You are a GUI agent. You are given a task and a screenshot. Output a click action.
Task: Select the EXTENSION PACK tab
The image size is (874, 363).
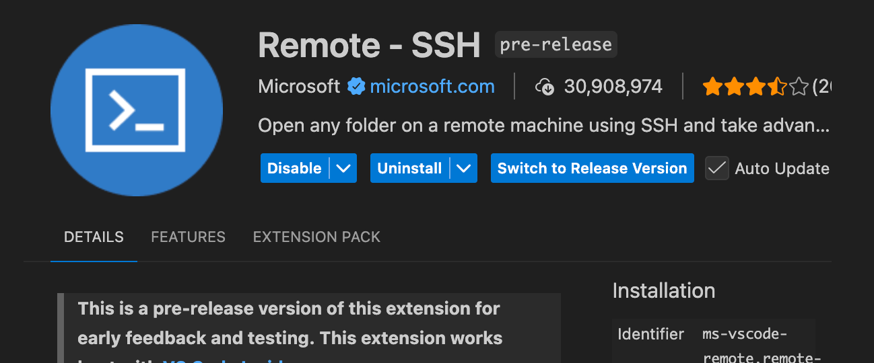pos(316,237)
